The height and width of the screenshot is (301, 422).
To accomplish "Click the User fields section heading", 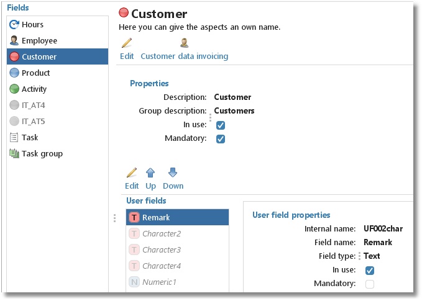I will tap(146, 200).
